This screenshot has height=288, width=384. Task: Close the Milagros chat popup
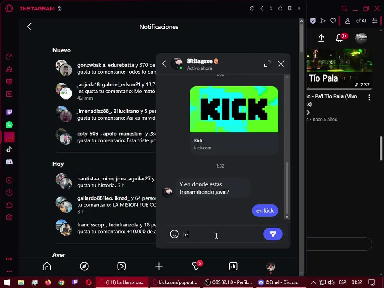pos(281,64)
